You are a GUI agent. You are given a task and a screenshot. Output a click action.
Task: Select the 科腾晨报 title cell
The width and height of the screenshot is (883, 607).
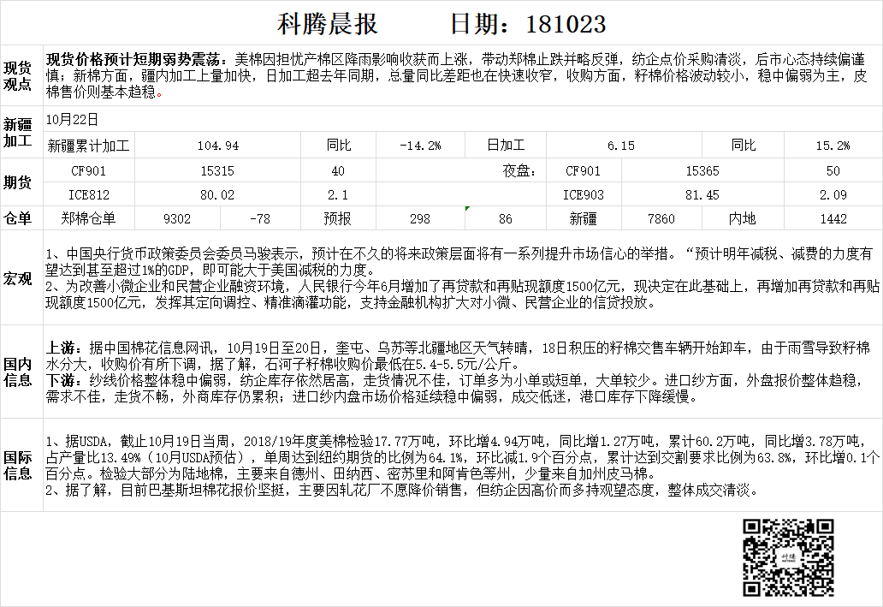[x=328, y=23]
